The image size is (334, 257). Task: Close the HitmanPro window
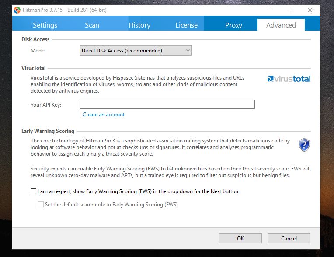pyautogui.click(x=310, y=10)
